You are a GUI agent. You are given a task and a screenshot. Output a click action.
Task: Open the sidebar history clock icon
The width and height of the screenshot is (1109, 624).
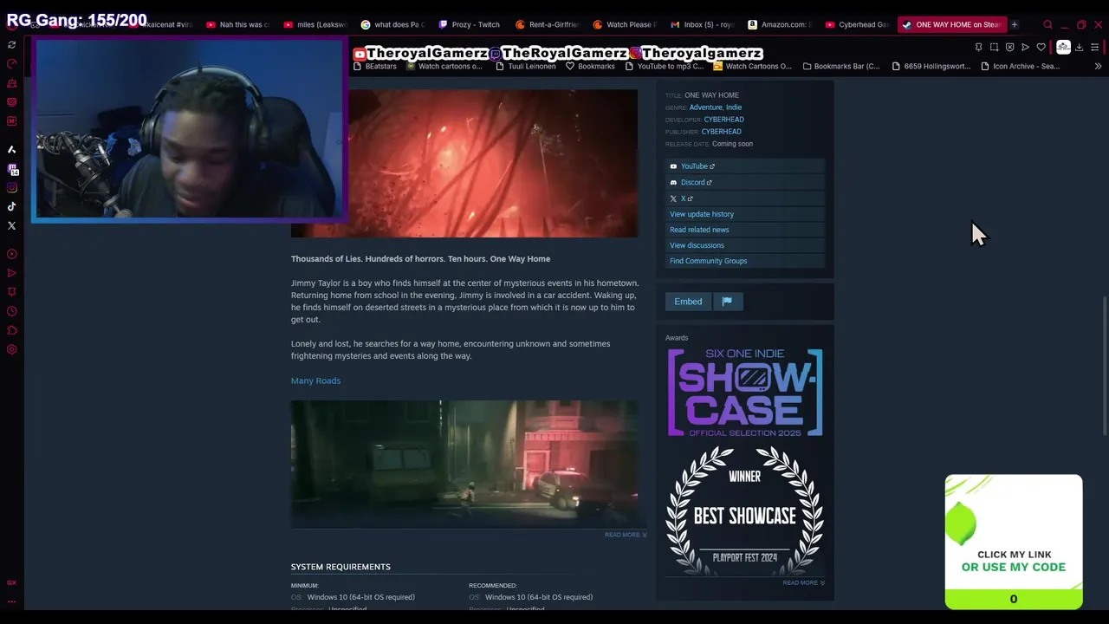pos(11,311)
